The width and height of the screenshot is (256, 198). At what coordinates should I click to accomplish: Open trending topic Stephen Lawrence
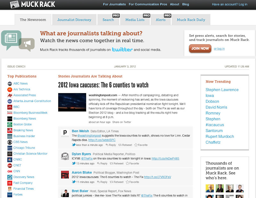[222, 90]
